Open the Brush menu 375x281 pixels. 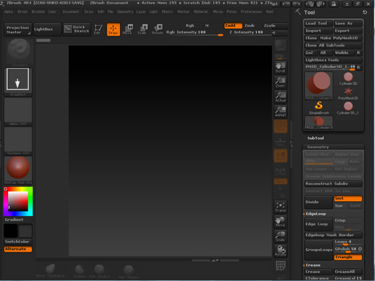pyautogui.click(x=22, y=11)
